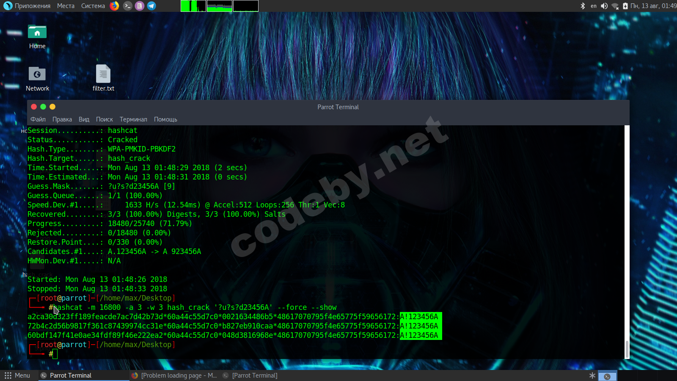Open Telegram from the top panel
Viewport: 677px width, 381px height.
coord(151,6)
